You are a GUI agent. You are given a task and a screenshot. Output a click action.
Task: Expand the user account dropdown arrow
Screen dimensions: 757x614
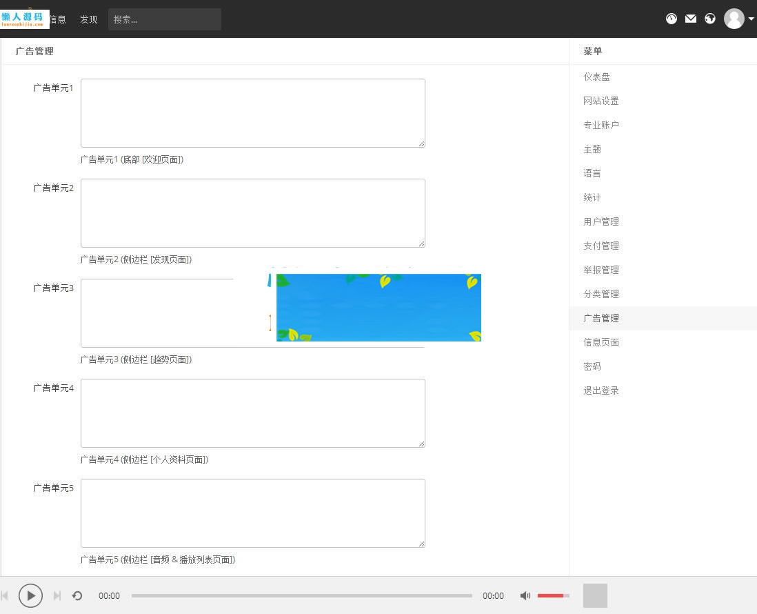751,19
